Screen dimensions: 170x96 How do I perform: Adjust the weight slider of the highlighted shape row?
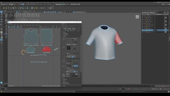pyautogui.click(x=161, y=30)
